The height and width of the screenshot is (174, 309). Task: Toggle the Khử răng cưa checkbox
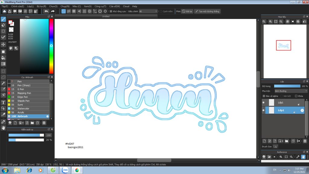click(x=111, y=11)
